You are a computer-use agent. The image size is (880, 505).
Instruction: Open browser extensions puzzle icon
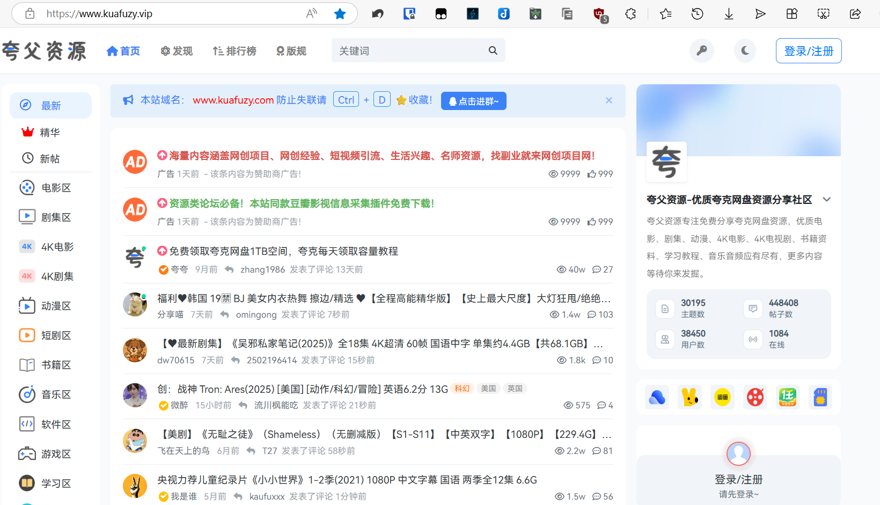pyautogui.click(x=630, y=14)
